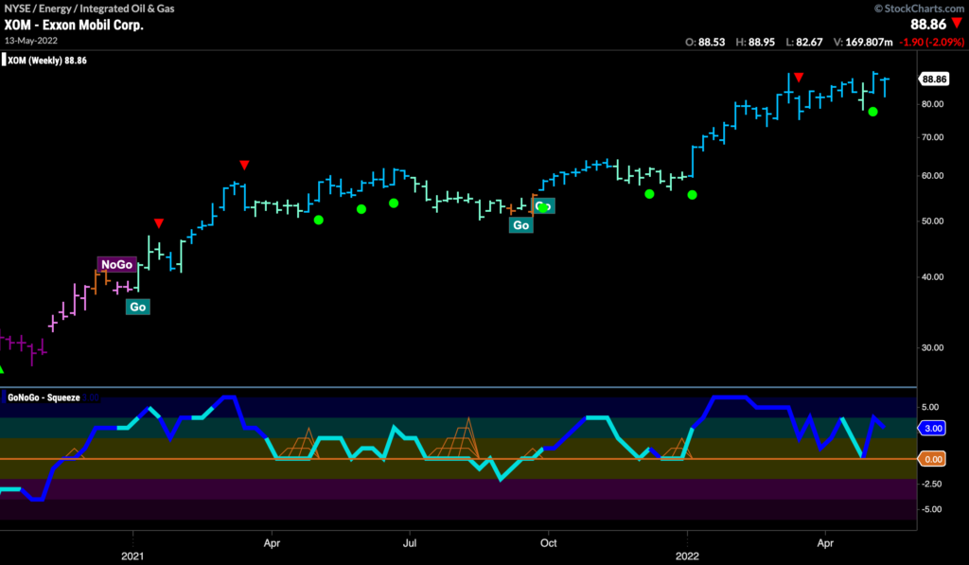This screenshot has height=565, width=969.
Task: Click the '70.00' price axis label
Action: pos(932,137)
